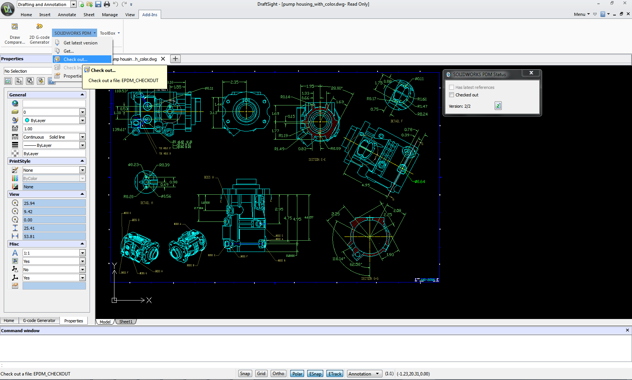Toggle Grid in the status bar
This screenshot has width=632, height=380.
[x=261, y=374]
